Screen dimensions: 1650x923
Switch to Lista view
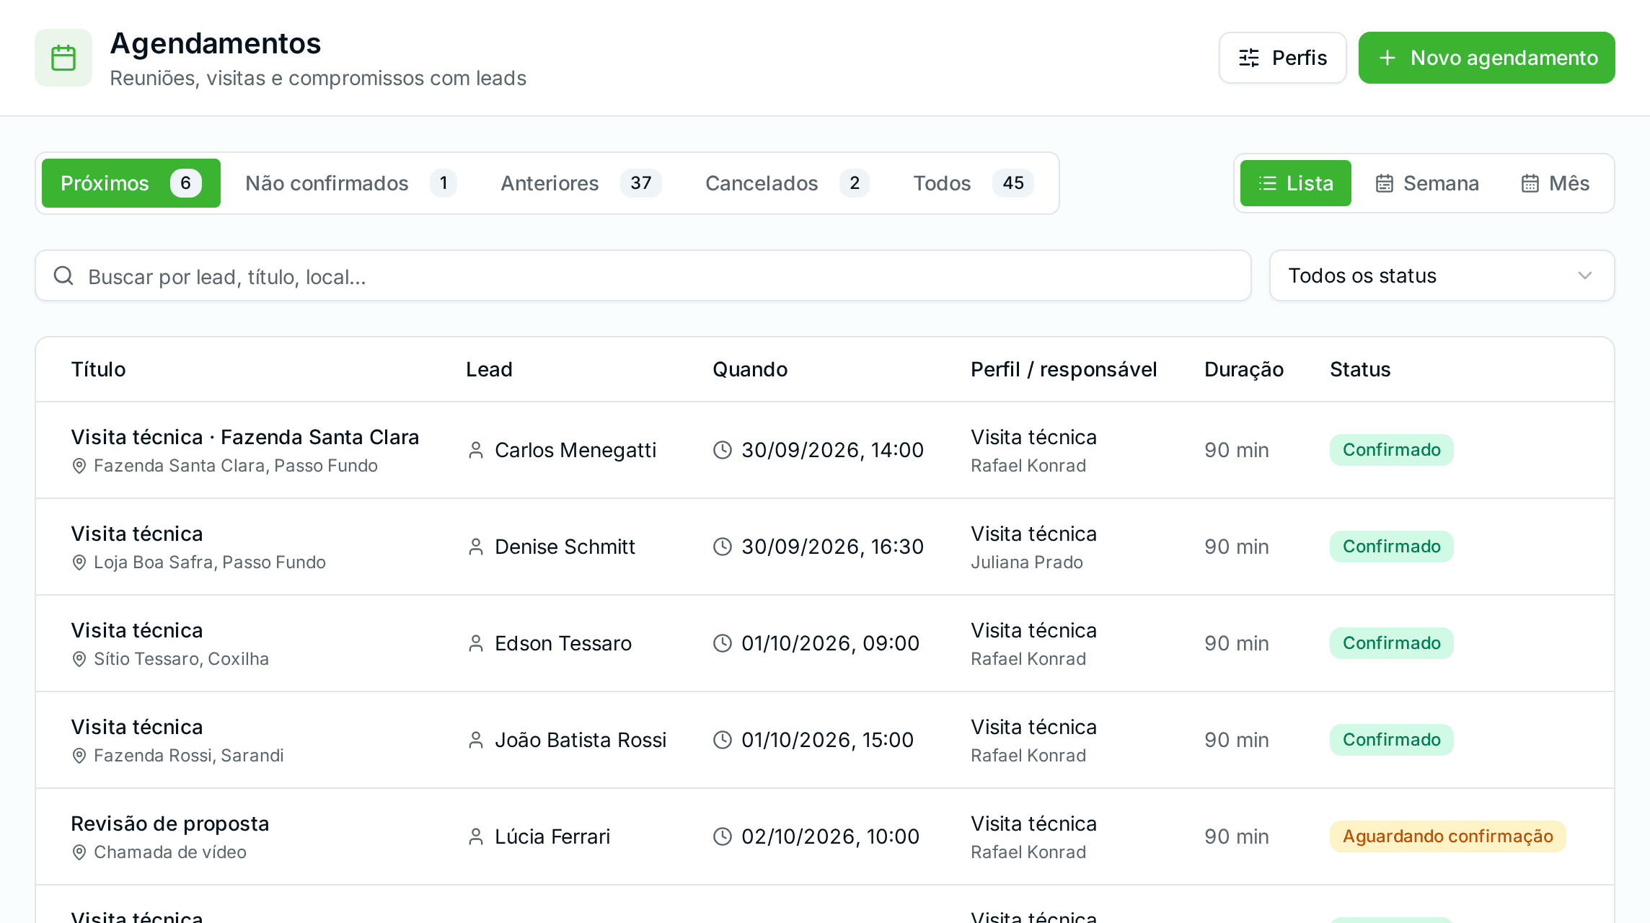tap(1296, 183)
